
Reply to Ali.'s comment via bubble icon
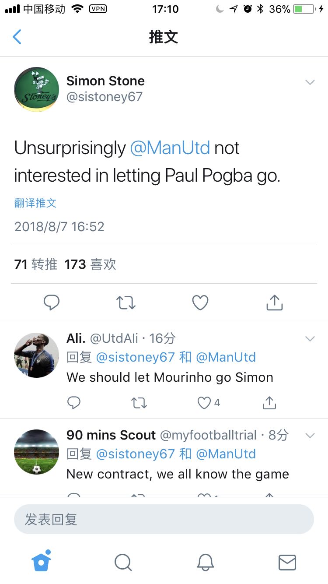point(74,403)
